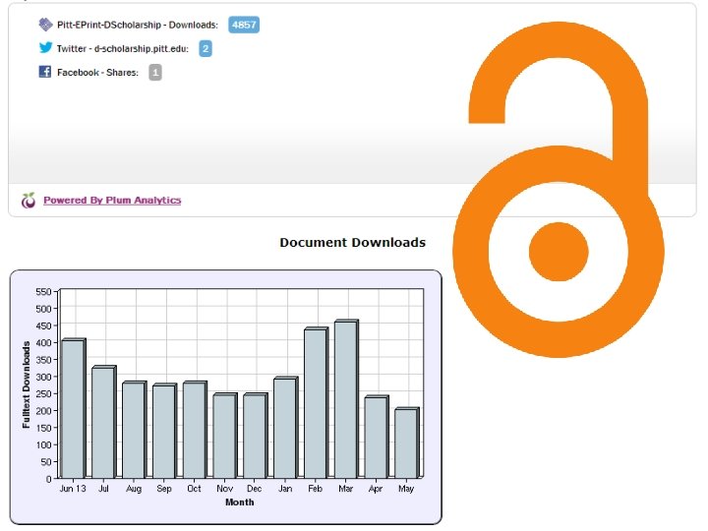This screenshot has height=531, width=708.
Task: Click the Document Downloads heading
Action: tap(353, 243)
